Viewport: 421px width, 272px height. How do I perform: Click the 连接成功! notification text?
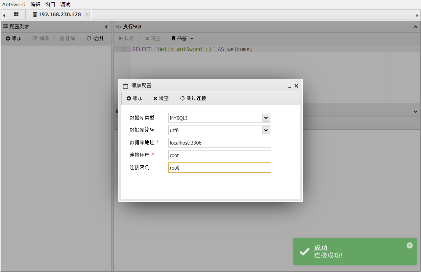[x=328, y=256]
